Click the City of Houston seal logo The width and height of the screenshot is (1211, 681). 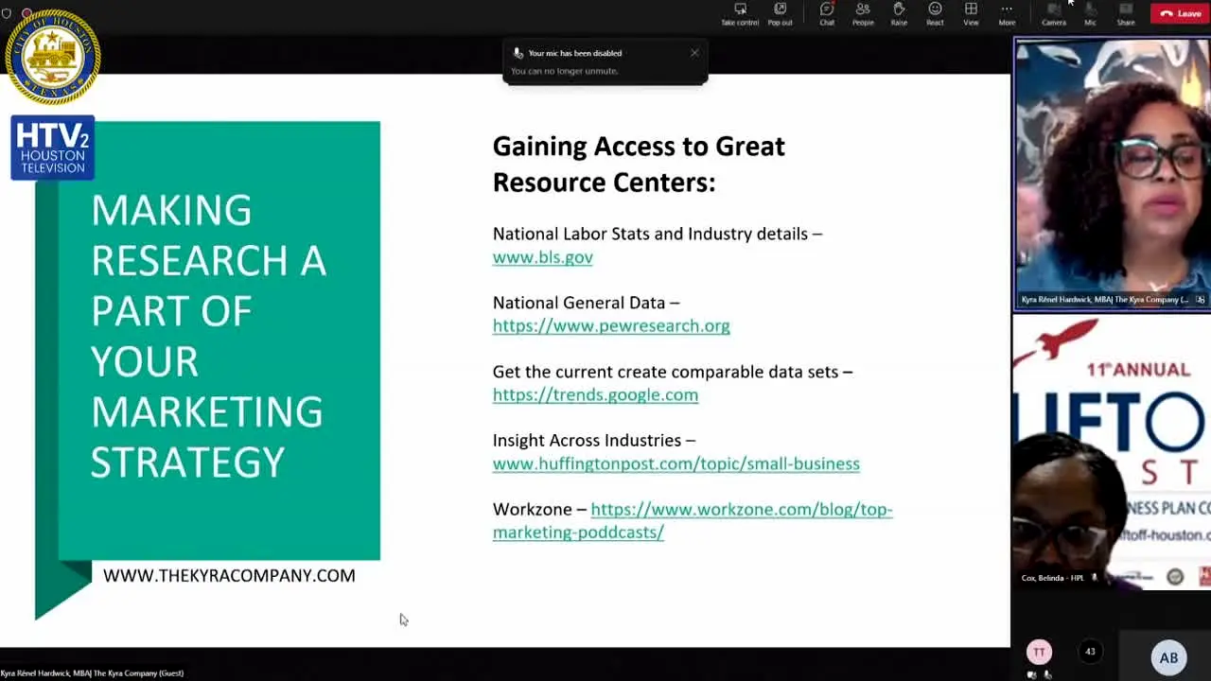click(53, 57)
